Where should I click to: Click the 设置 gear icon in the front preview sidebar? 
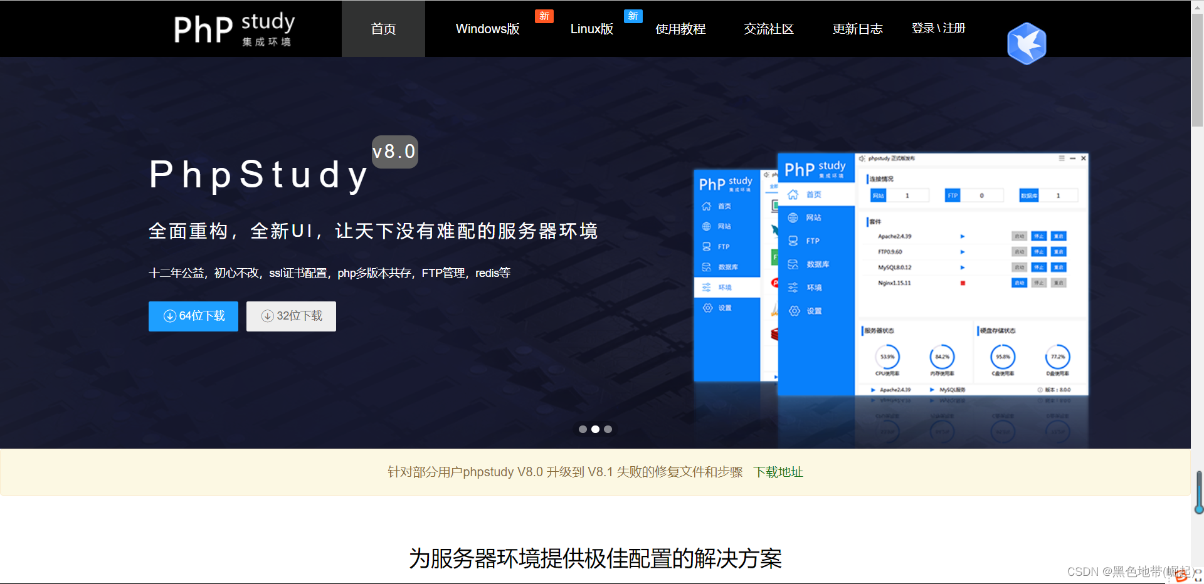[x=794, y=311]
